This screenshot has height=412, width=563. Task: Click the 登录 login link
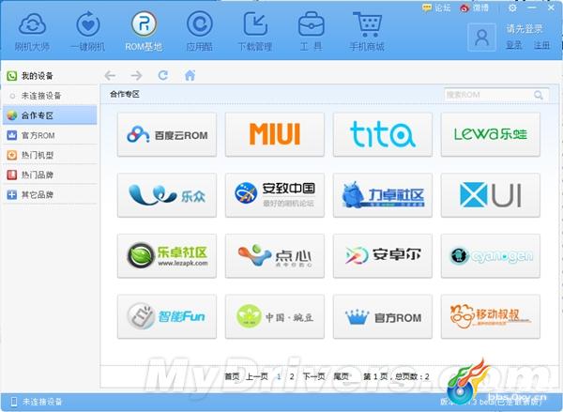[514, 45]
